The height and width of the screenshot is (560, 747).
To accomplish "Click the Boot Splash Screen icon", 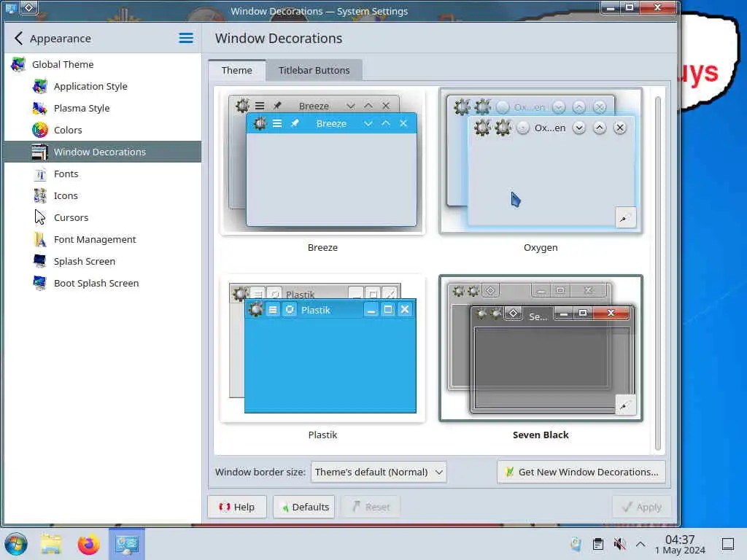I will (40, 283).
